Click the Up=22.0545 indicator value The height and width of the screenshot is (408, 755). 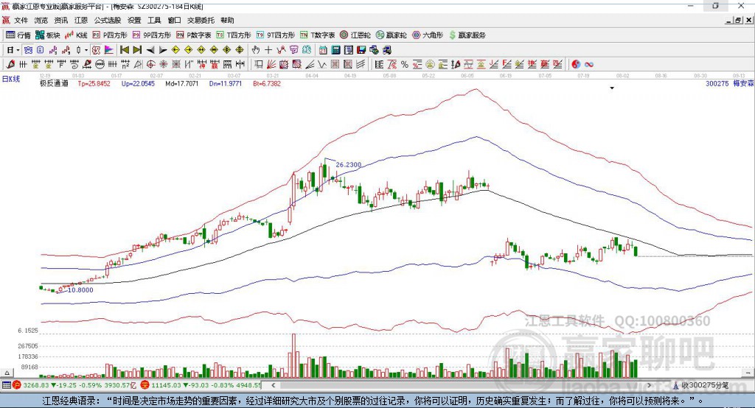(x=138, y=84)
